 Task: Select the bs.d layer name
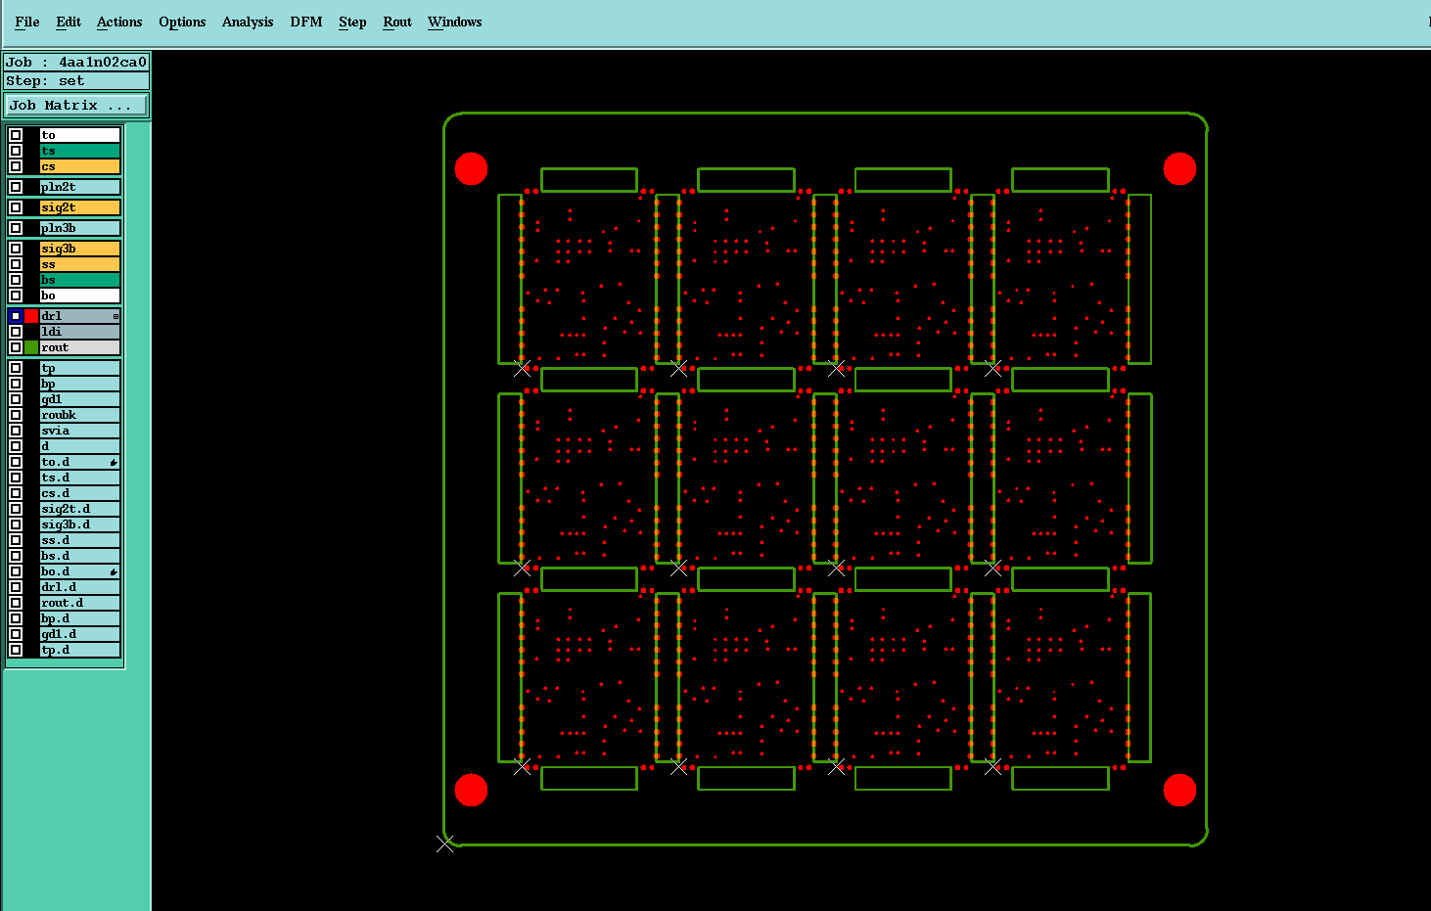(x=80, y=556)
